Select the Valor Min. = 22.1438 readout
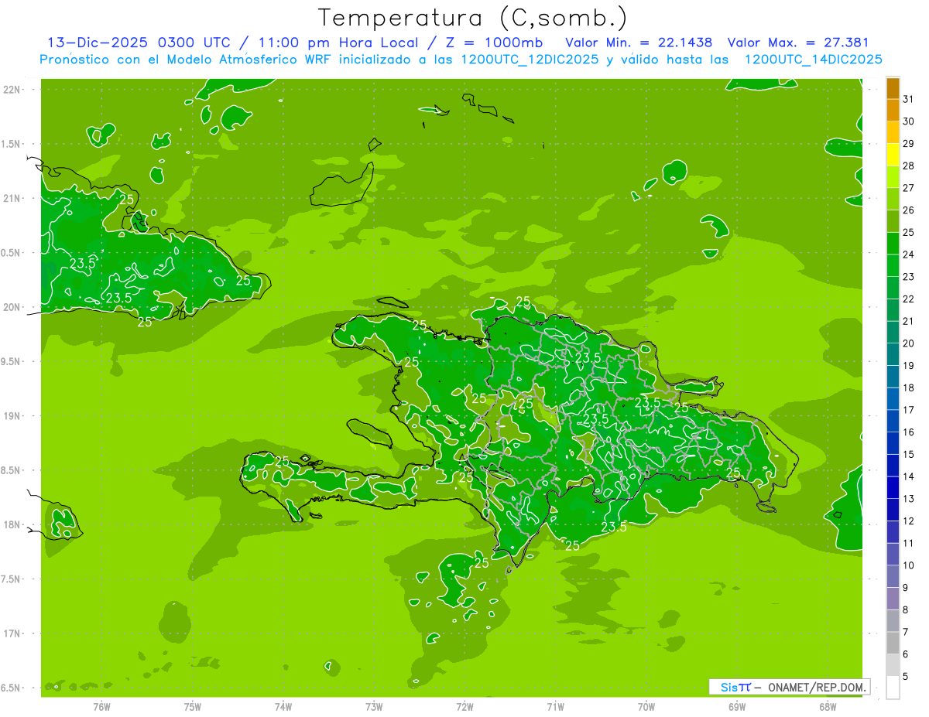Screen dimensions: 929x717 [639, 43]
